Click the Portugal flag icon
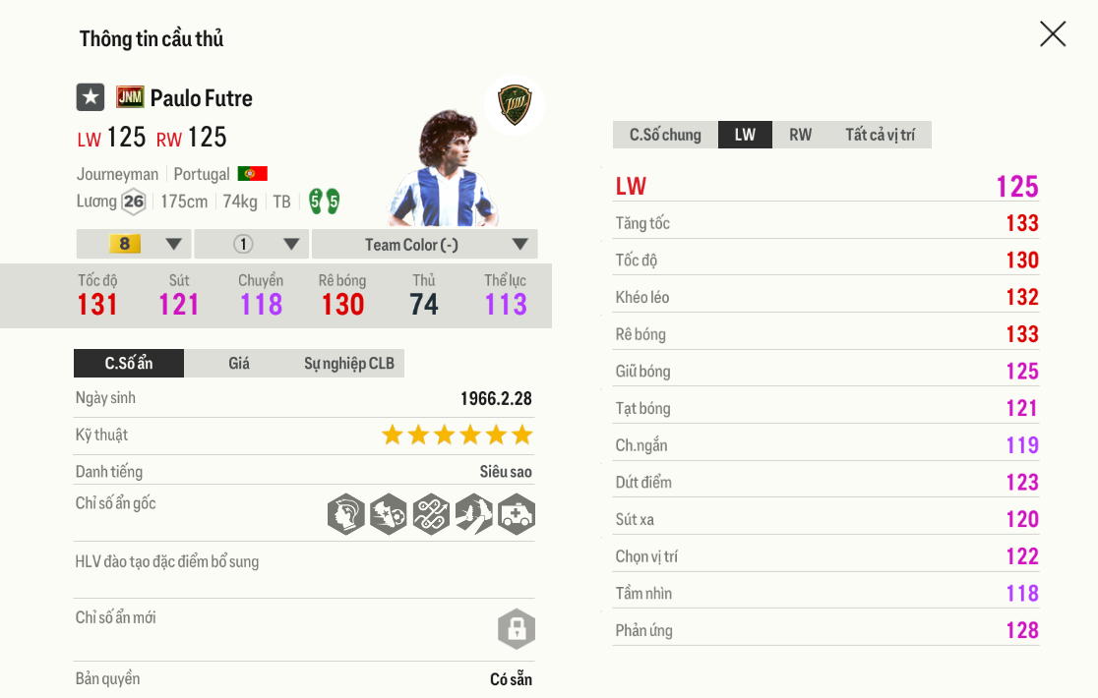The width and height of the screenshot is (1098, 698). [x=253, y=174]
